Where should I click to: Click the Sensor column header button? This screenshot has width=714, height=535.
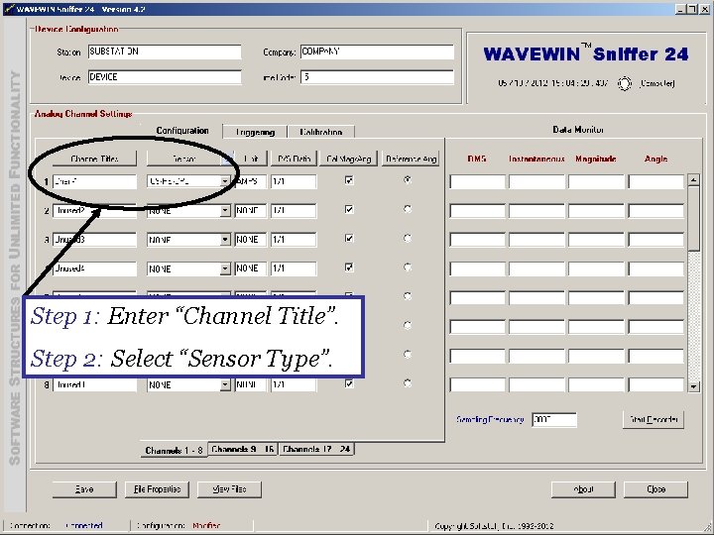[x=184, y=159]
